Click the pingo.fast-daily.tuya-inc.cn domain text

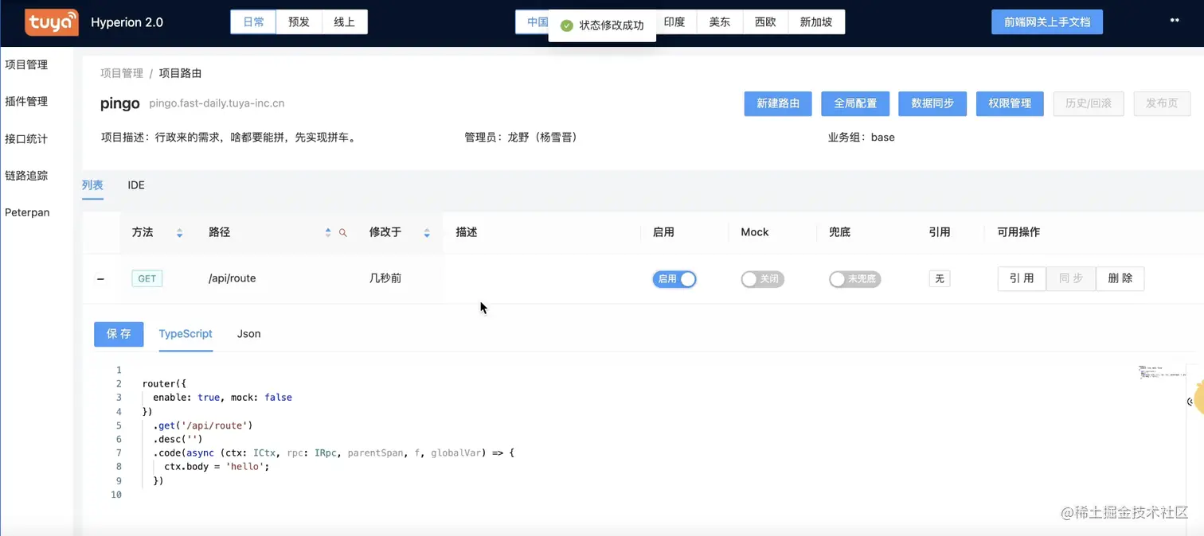coord(217,103)
